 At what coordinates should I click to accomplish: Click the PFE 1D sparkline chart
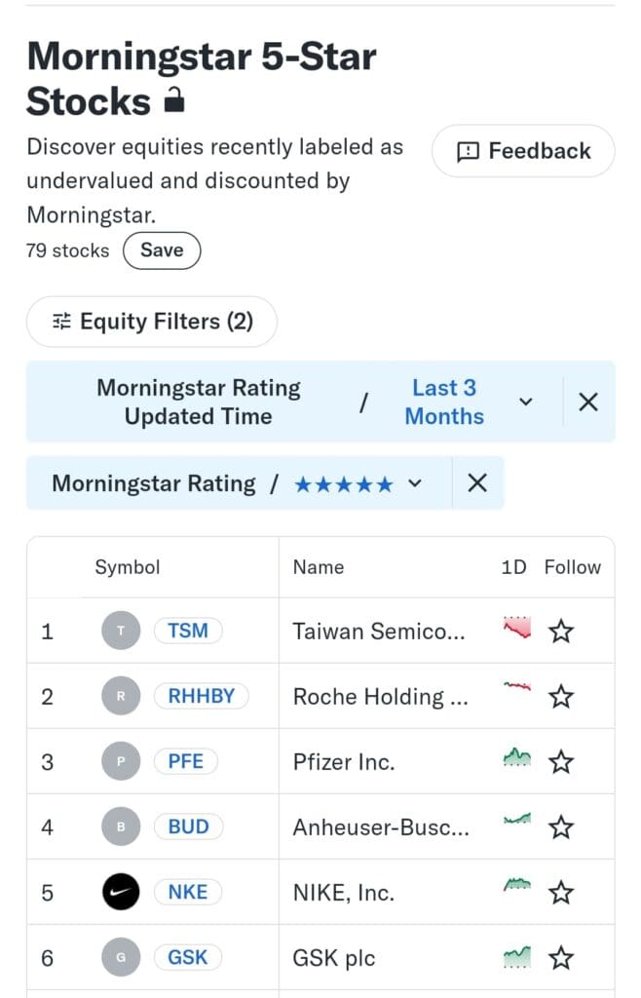point(517,757)
